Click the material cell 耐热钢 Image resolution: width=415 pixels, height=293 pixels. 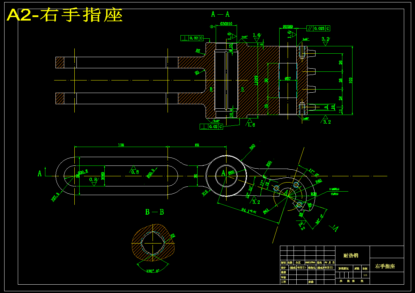click(351, 255)
